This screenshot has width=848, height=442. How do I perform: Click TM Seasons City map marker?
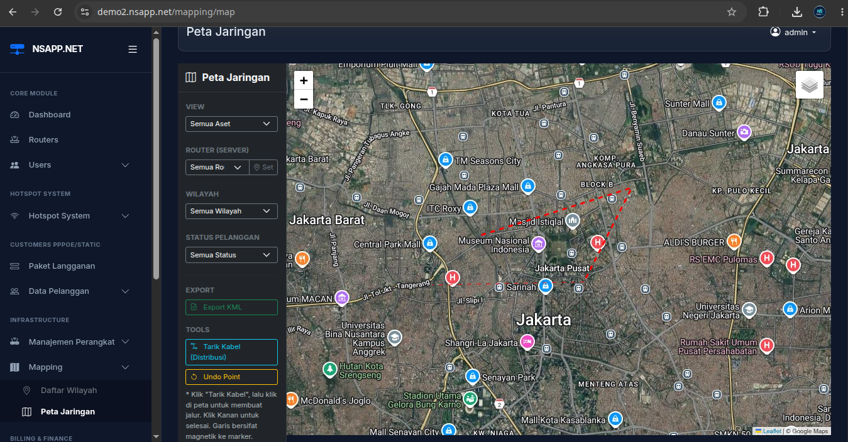[446, 159]
